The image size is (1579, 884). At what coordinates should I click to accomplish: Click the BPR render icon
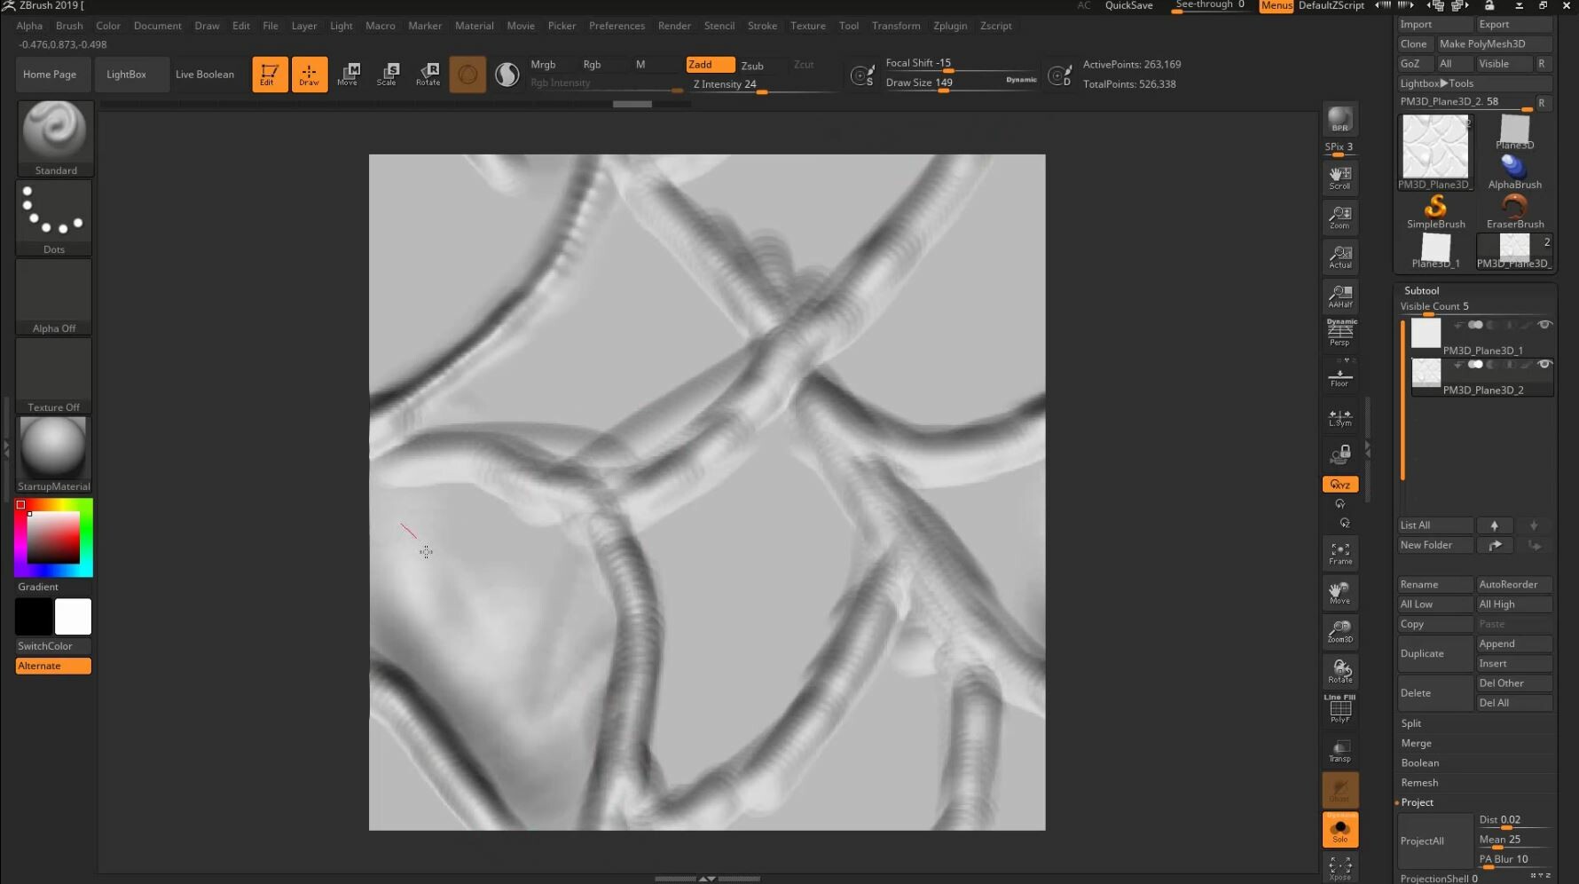click(1339, 120)
